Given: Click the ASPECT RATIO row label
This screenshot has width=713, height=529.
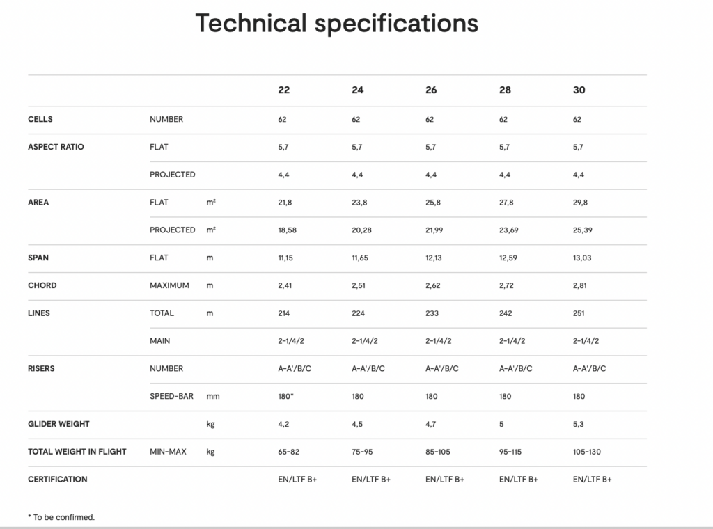Looking at the screenshot, I should click(56, 147).
